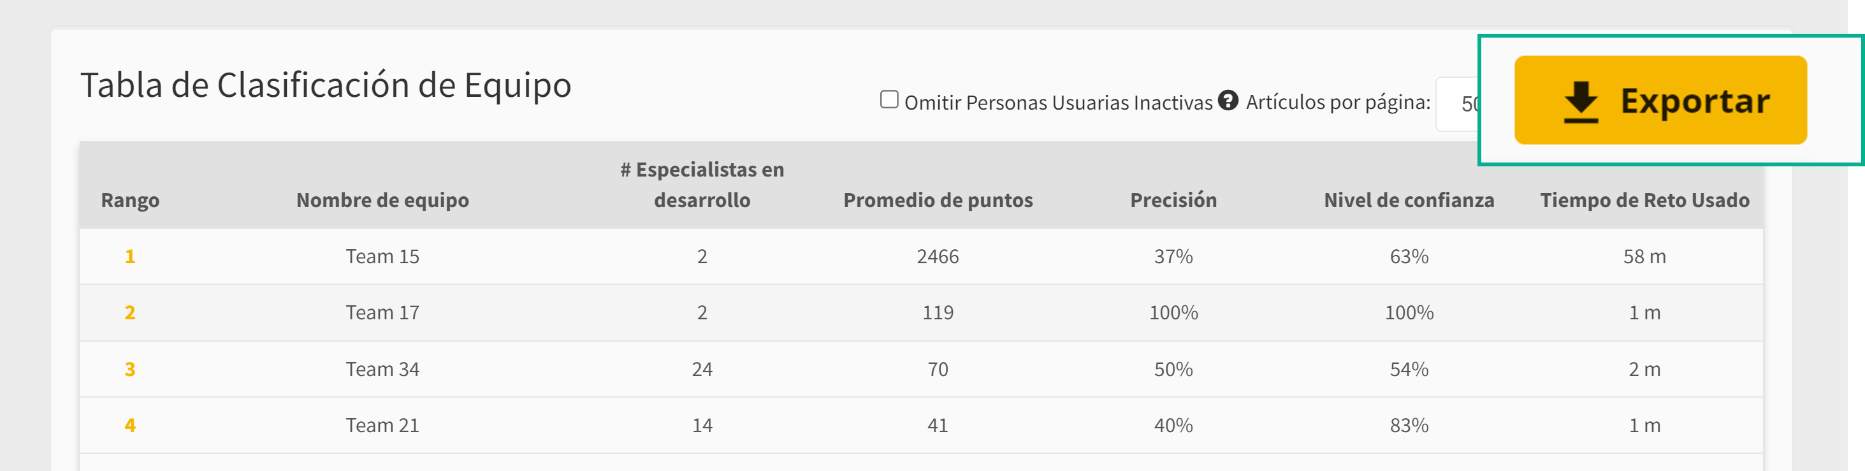Sort by Especialistas en desarrollo column
1865x471 pixels.
point(702,184)
